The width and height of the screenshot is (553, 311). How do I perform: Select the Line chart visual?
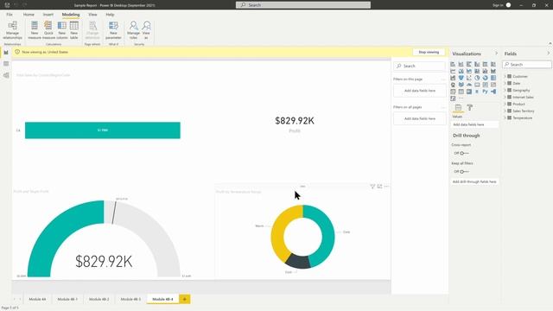click(453, 71)
